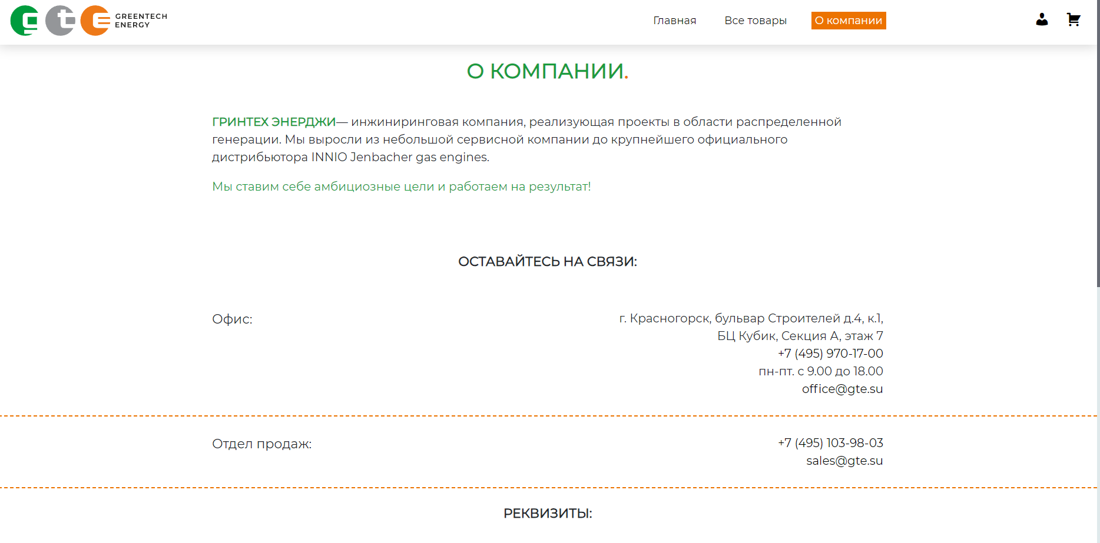Click the ОСТАВАЙТЕСЬ НА СВЯЗИ heading
The width and height of the screenshot is (1100, 543).
[x=547, y=261]
